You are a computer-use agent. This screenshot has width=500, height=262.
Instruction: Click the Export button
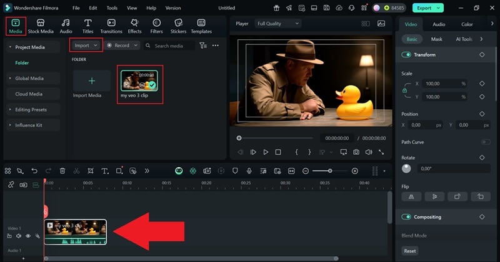pos(427,8)
